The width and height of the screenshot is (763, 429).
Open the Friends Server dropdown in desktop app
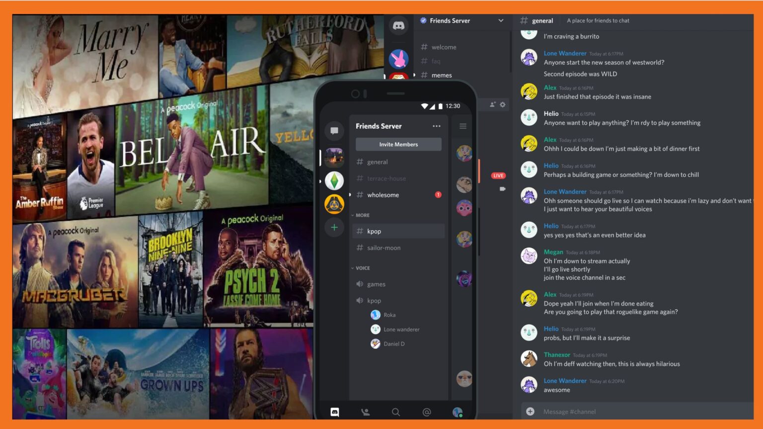click(501, 20)
